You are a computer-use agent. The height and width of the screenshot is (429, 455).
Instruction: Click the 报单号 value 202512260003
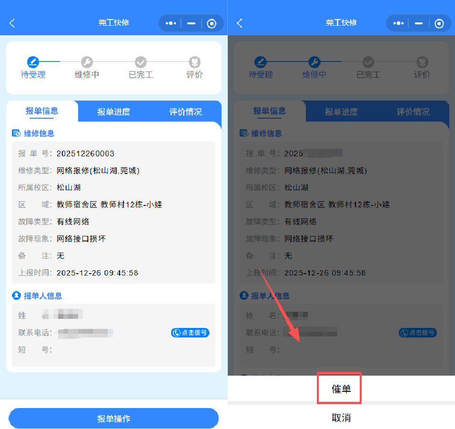85,153
